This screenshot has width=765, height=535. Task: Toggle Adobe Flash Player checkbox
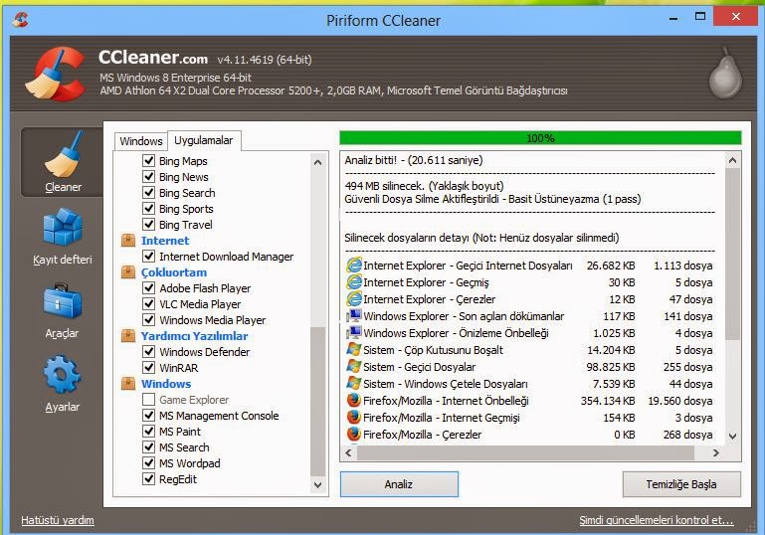coord(149,287)
